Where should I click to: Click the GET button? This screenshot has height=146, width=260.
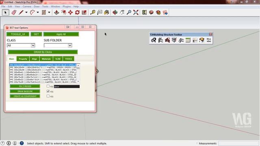coord(36,34)
